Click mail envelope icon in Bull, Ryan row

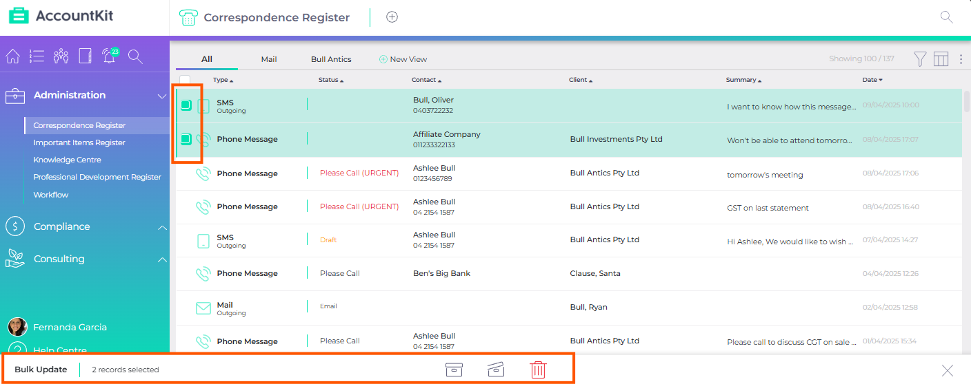point(203,308)
